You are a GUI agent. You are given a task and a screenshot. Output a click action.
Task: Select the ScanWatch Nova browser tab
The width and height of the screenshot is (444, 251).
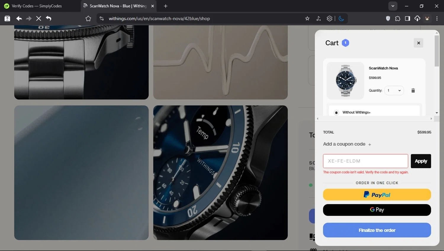coord(118,6)
